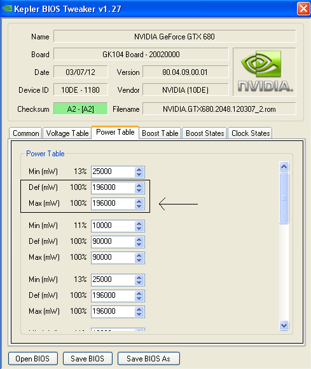
Task: Increase the Def 90000 value stepper
Action: [x=139, y=239]
